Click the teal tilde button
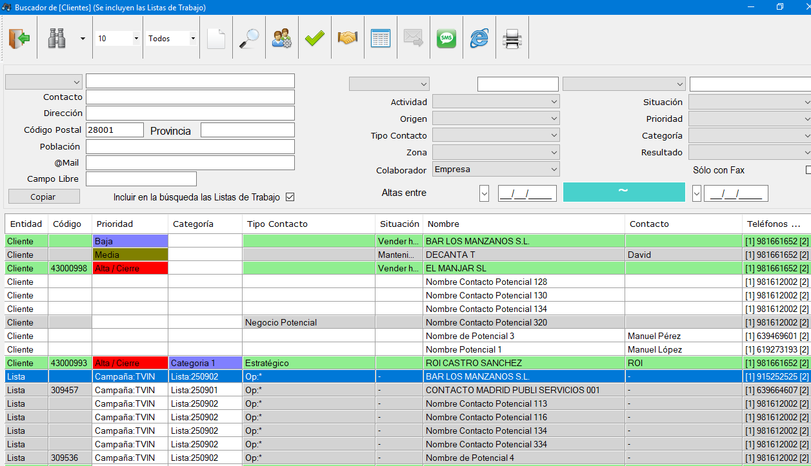The image size is (811, 466). [x=624, y=192]
